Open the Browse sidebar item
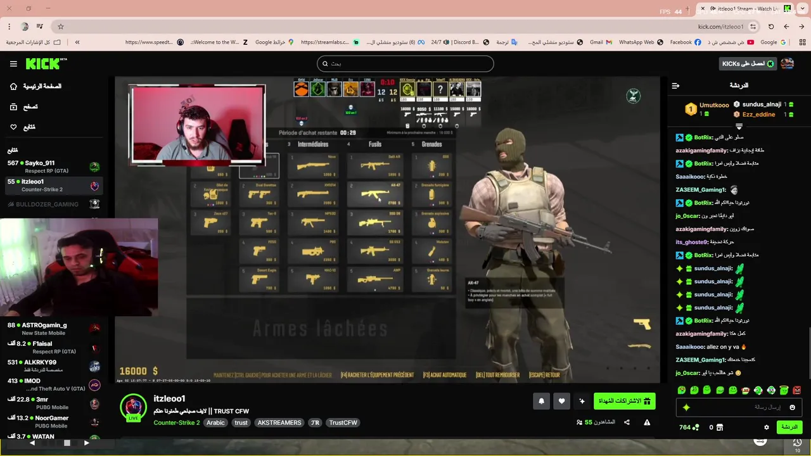Image resolution: width=811 pixels, height=456 pixels. coord(24,106)
